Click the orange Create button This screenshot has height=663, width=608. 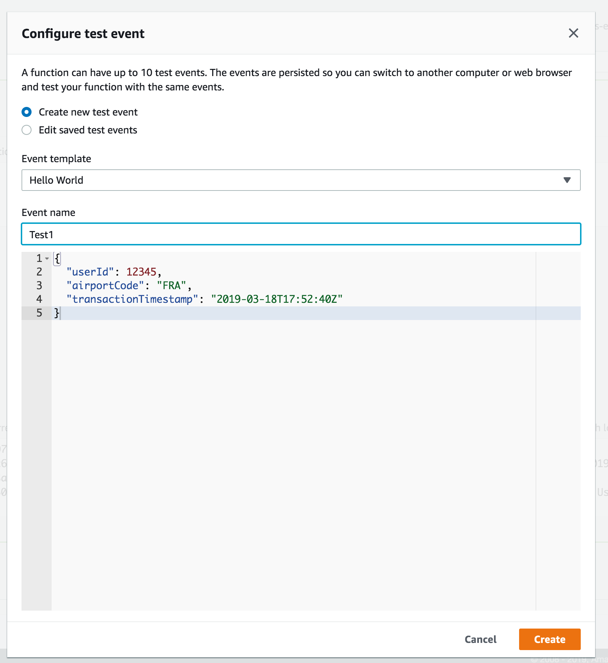pos(549,639)
